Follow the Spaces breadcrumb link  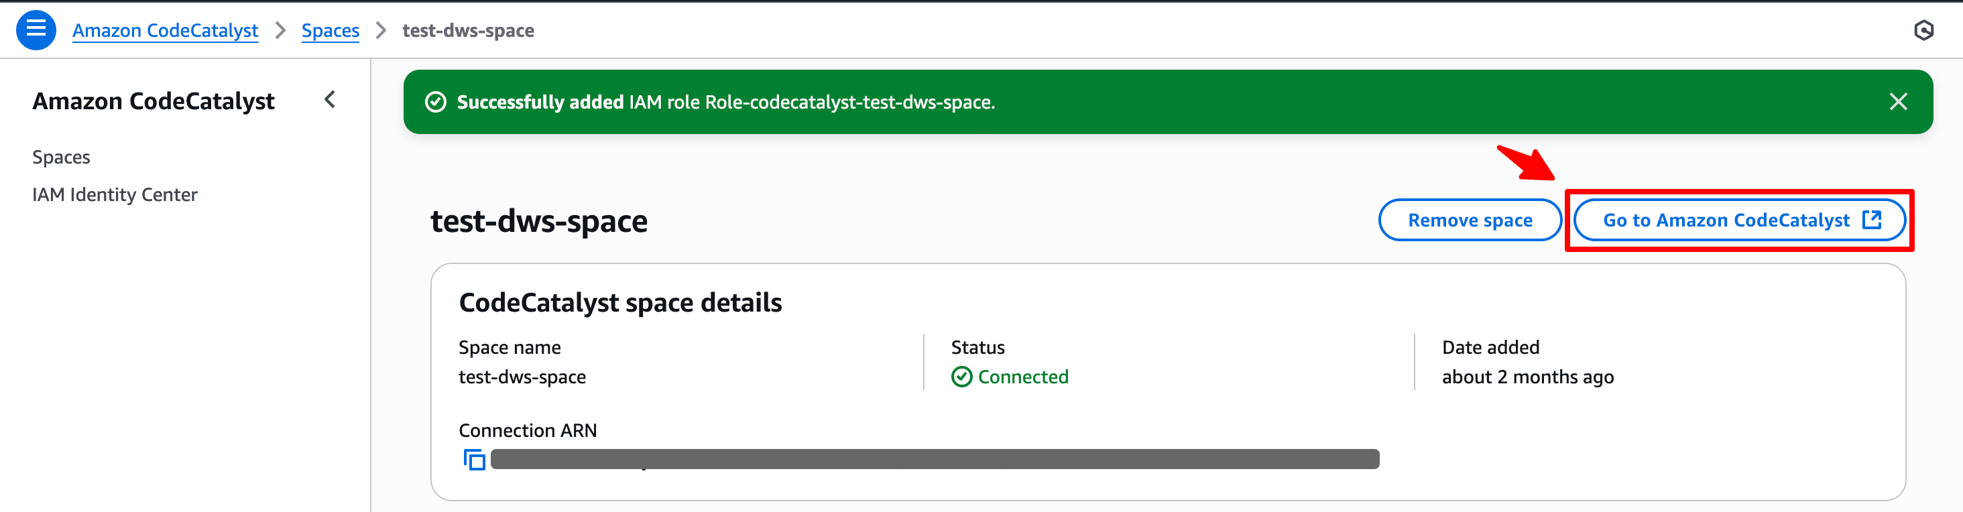pyautogui.click(x=330, y=30)
